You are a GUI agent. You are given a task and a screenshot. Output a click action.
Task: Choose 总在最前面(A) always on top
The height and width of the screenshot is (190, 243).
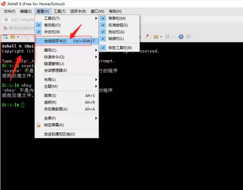pos(67,109)
